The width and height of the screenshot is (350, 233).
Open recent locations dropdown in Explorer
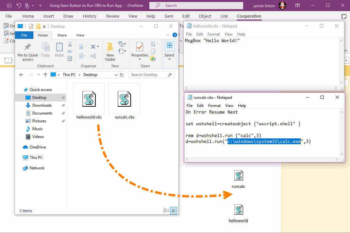click(x=39, y=75)
